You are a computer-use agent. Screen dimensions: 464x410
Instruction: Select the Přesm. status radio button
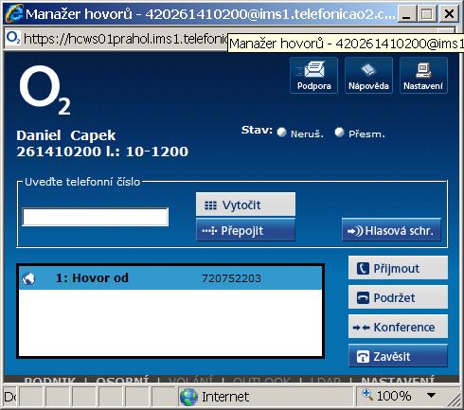click(339, 133)
